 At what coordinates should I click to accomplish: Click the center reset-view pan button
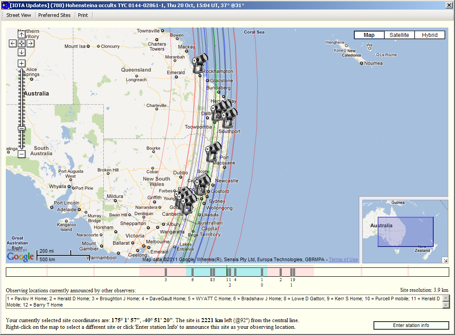point(21,43)
